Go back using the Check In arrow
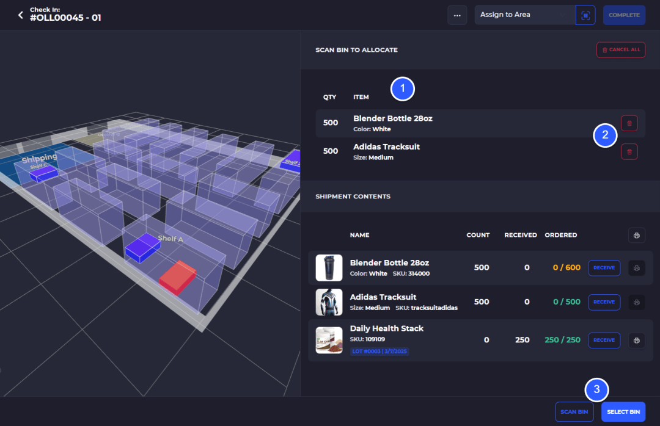Image resolution: width=660 pixels, height=426 pixels. click(x=20, y=15)
